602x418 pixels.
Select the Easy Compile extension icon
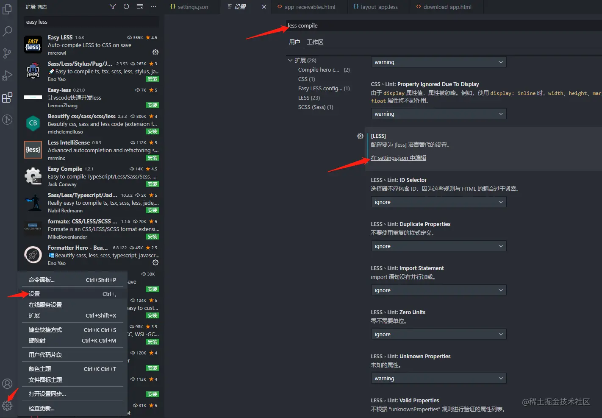[x=33, y=176]
